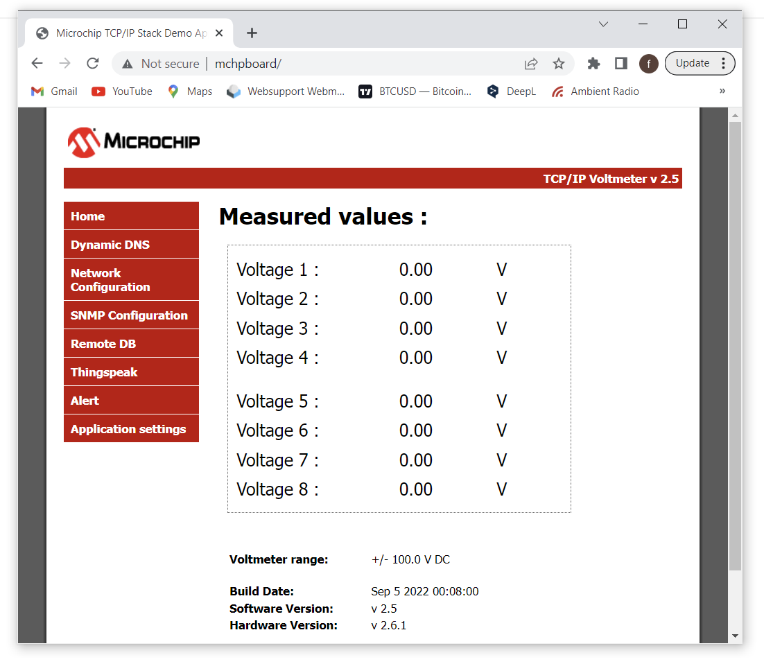Open a new tab with plus

(252, 33)
